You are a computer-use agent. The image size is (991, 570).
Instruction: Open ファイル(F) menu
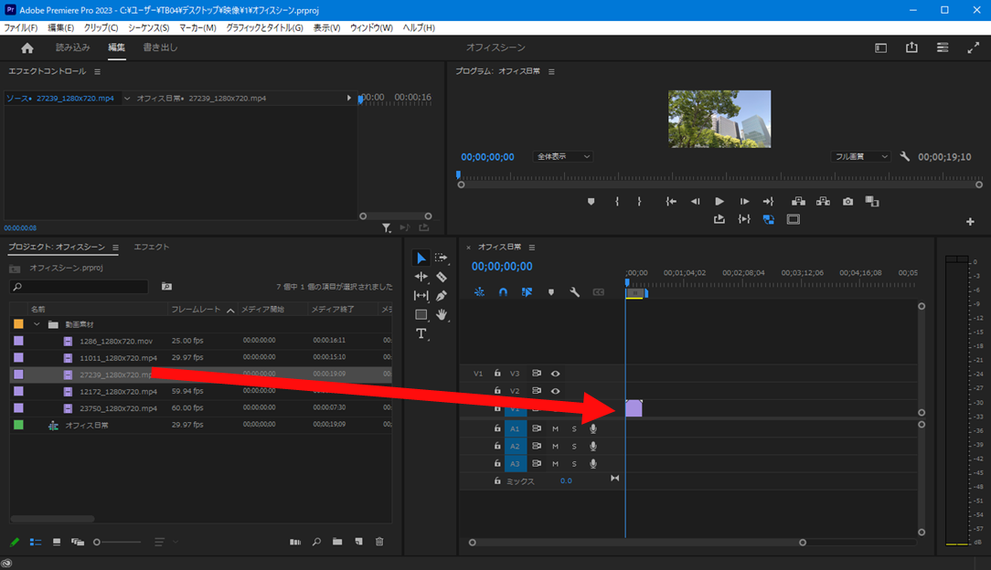(x=21, y=27)
